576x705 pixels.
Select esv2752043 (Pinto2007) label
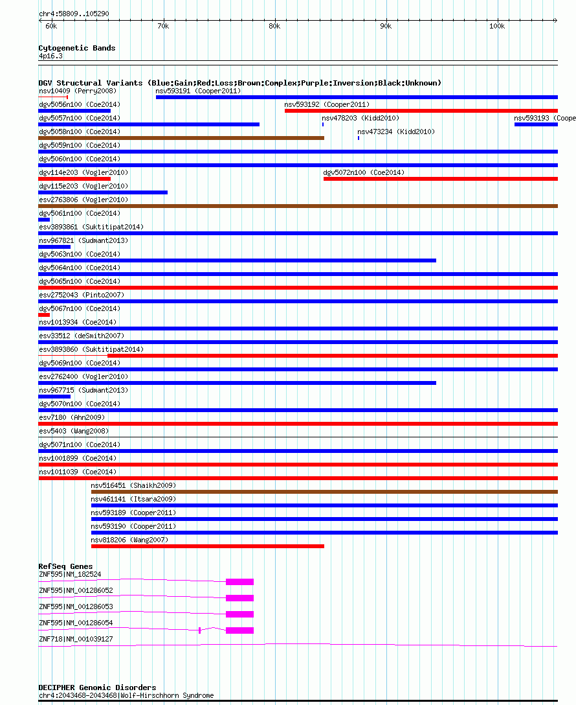click(82, 295)
